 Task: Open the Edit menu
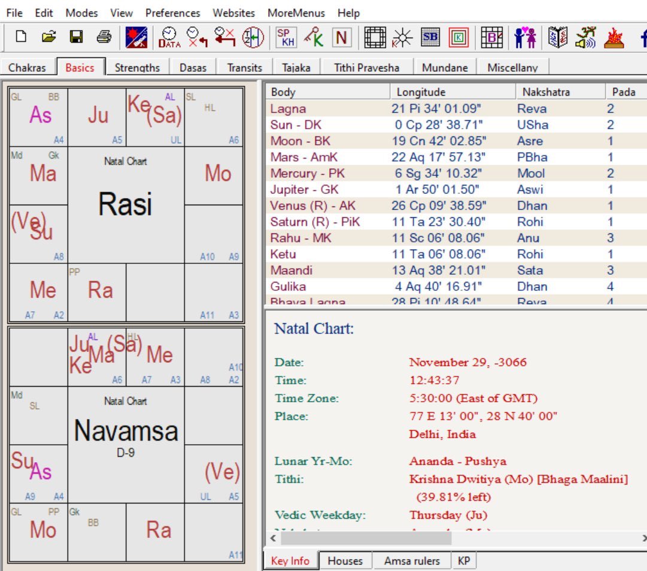pos(44,13)
